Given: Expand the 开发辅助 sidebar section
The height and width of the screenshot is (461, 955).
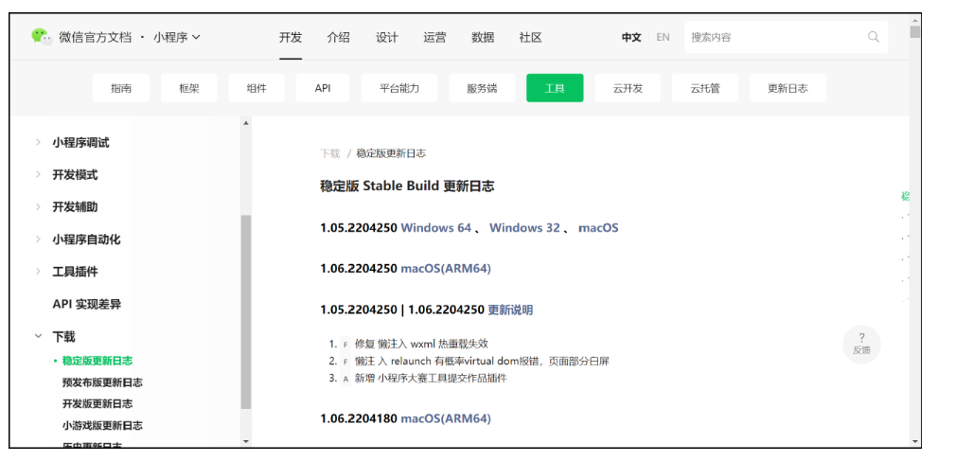Looking at the screenshot, I should click(38, 207).
